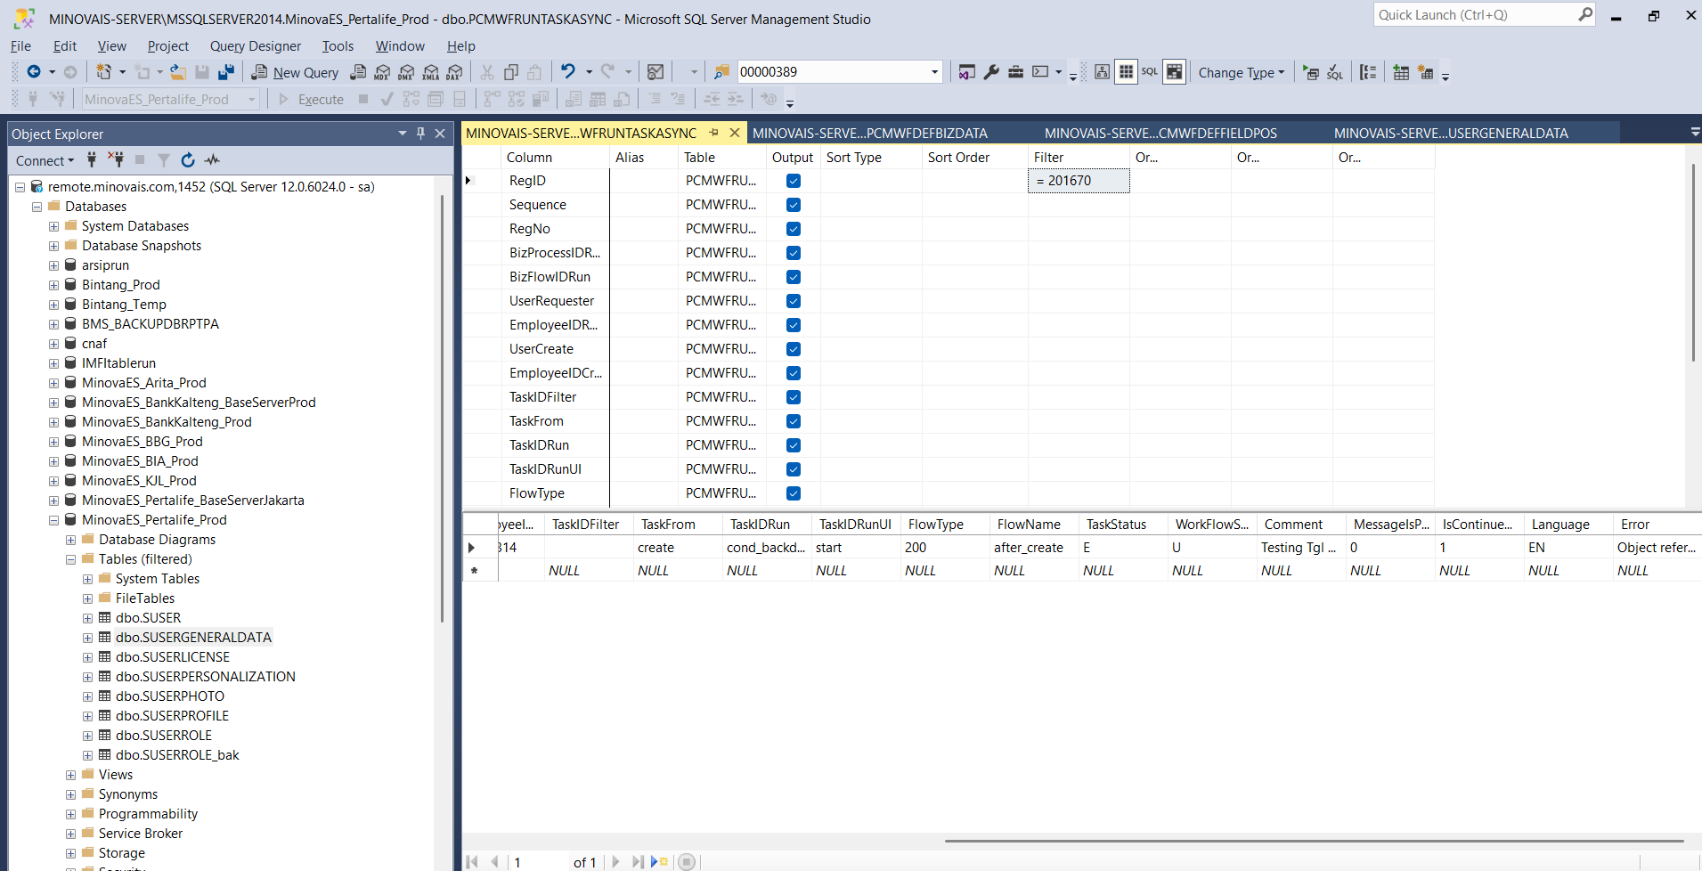The image size is (1702, 871).
Task: Uncheck Output for Sequence column
Action: click(x=794, y=205)
